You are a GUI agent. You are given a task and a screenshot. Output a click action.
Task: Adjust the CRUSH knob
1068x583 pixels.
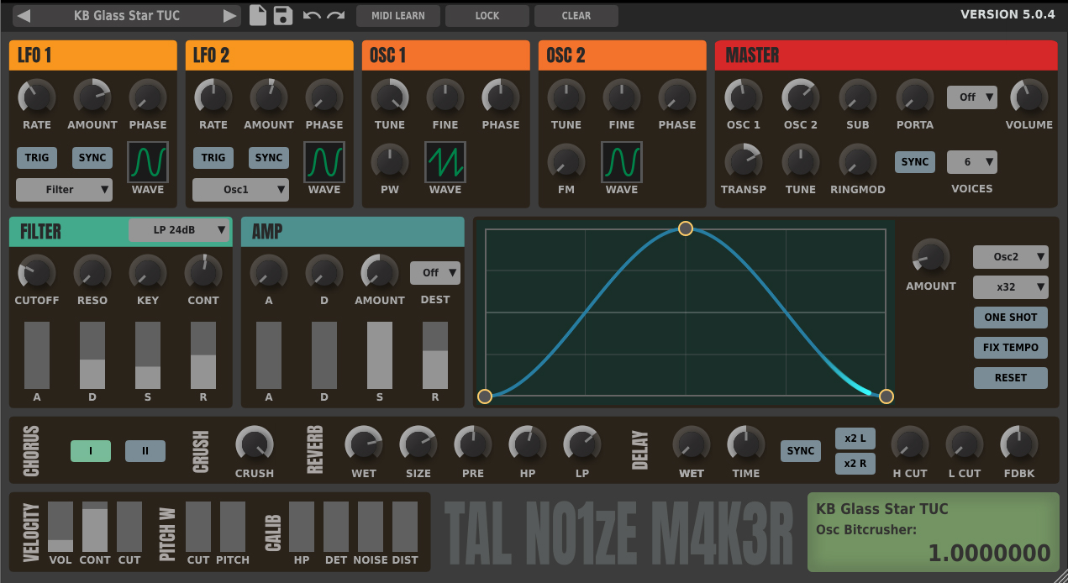255,445
